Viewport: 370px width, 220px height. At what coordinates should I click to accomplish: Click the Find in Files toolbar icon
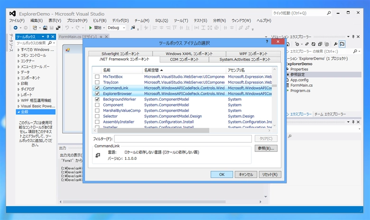click(x=133, y=28)
